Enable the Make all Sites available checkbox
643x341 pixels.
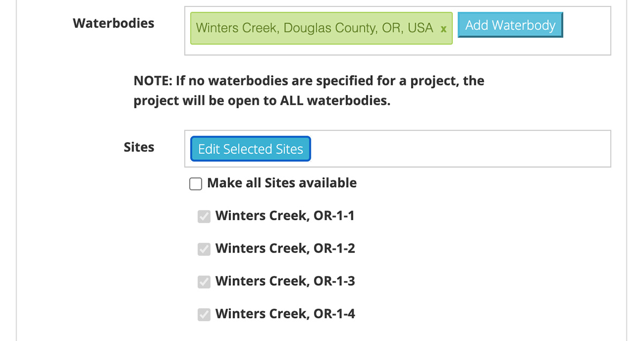click(x=196, y=184)
